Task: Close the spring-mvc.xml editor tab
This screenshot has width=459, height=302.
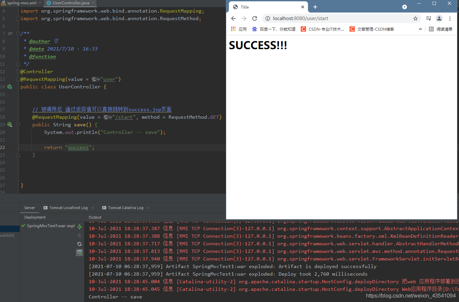Action: 40,3
